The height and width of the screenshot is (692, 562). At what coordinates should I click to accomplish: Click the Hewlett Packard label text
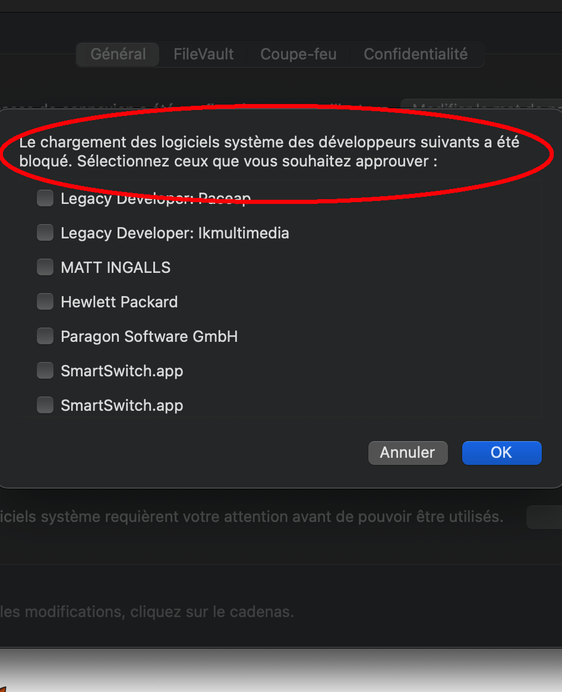[119, 302]
